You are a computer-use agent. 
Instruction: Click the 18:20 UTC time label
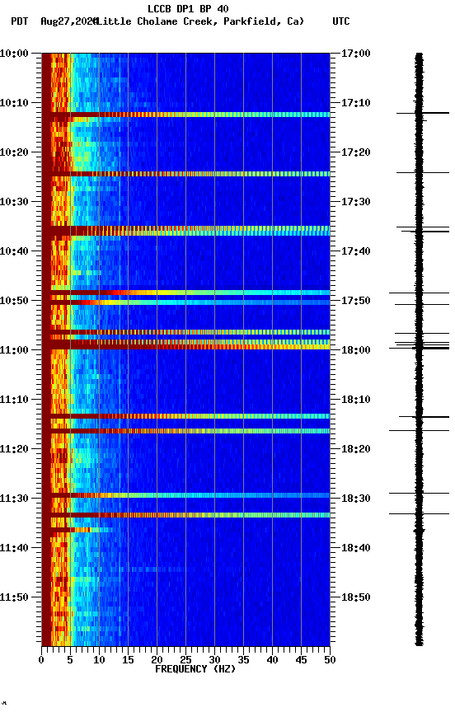click(x=356, y=450)
